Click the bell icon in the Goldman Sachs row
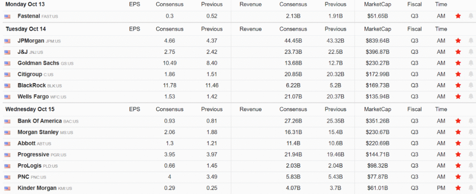This screenshot has width=476, height=194. click(x=470, y=63)
